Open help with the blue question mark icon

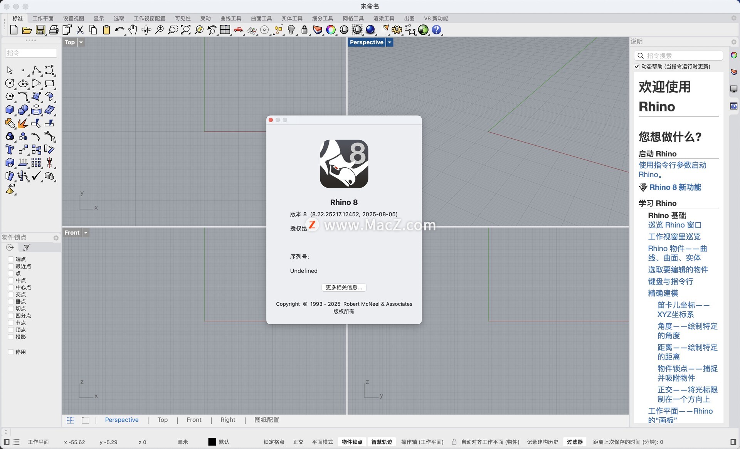(x=436, y=30)
